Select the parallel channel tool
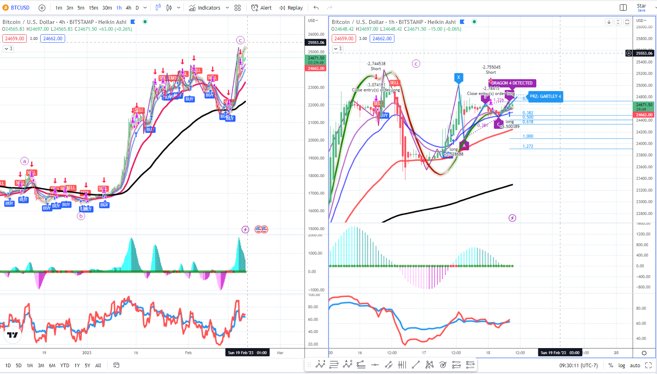The height and width of the screenshot is (374, 657). 388,364
